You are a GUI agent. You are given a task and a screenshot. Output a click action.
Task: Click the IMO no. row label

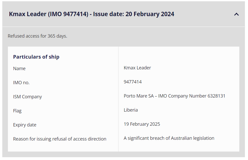pyautogui.click(x=21, y=83)
